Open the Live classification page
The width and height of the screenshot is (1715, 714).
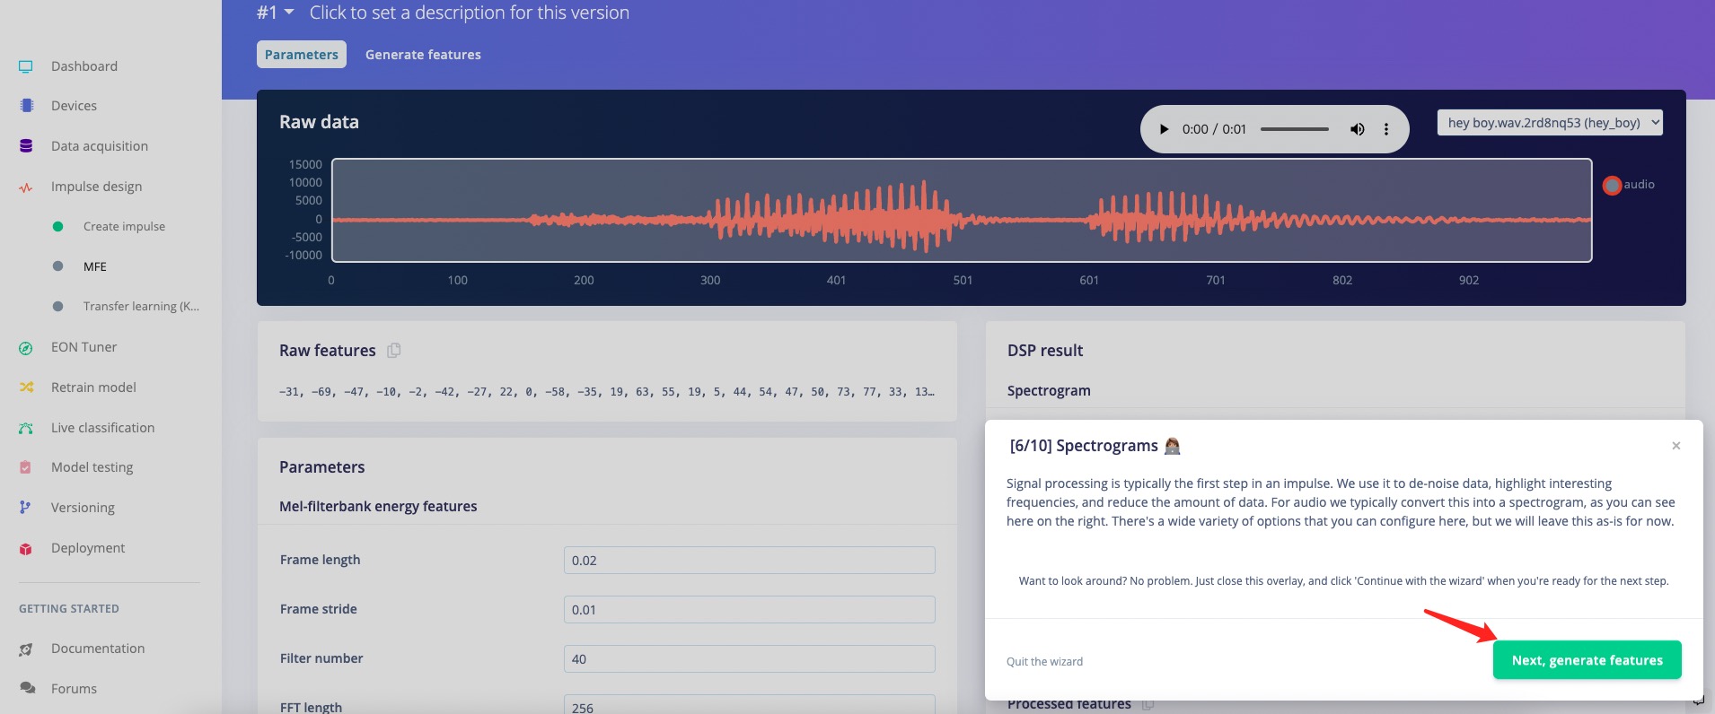coord(102,428)
